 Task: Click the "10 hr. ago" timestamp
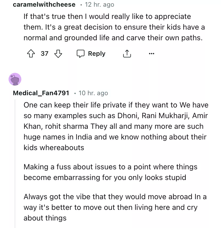(93, 93)
